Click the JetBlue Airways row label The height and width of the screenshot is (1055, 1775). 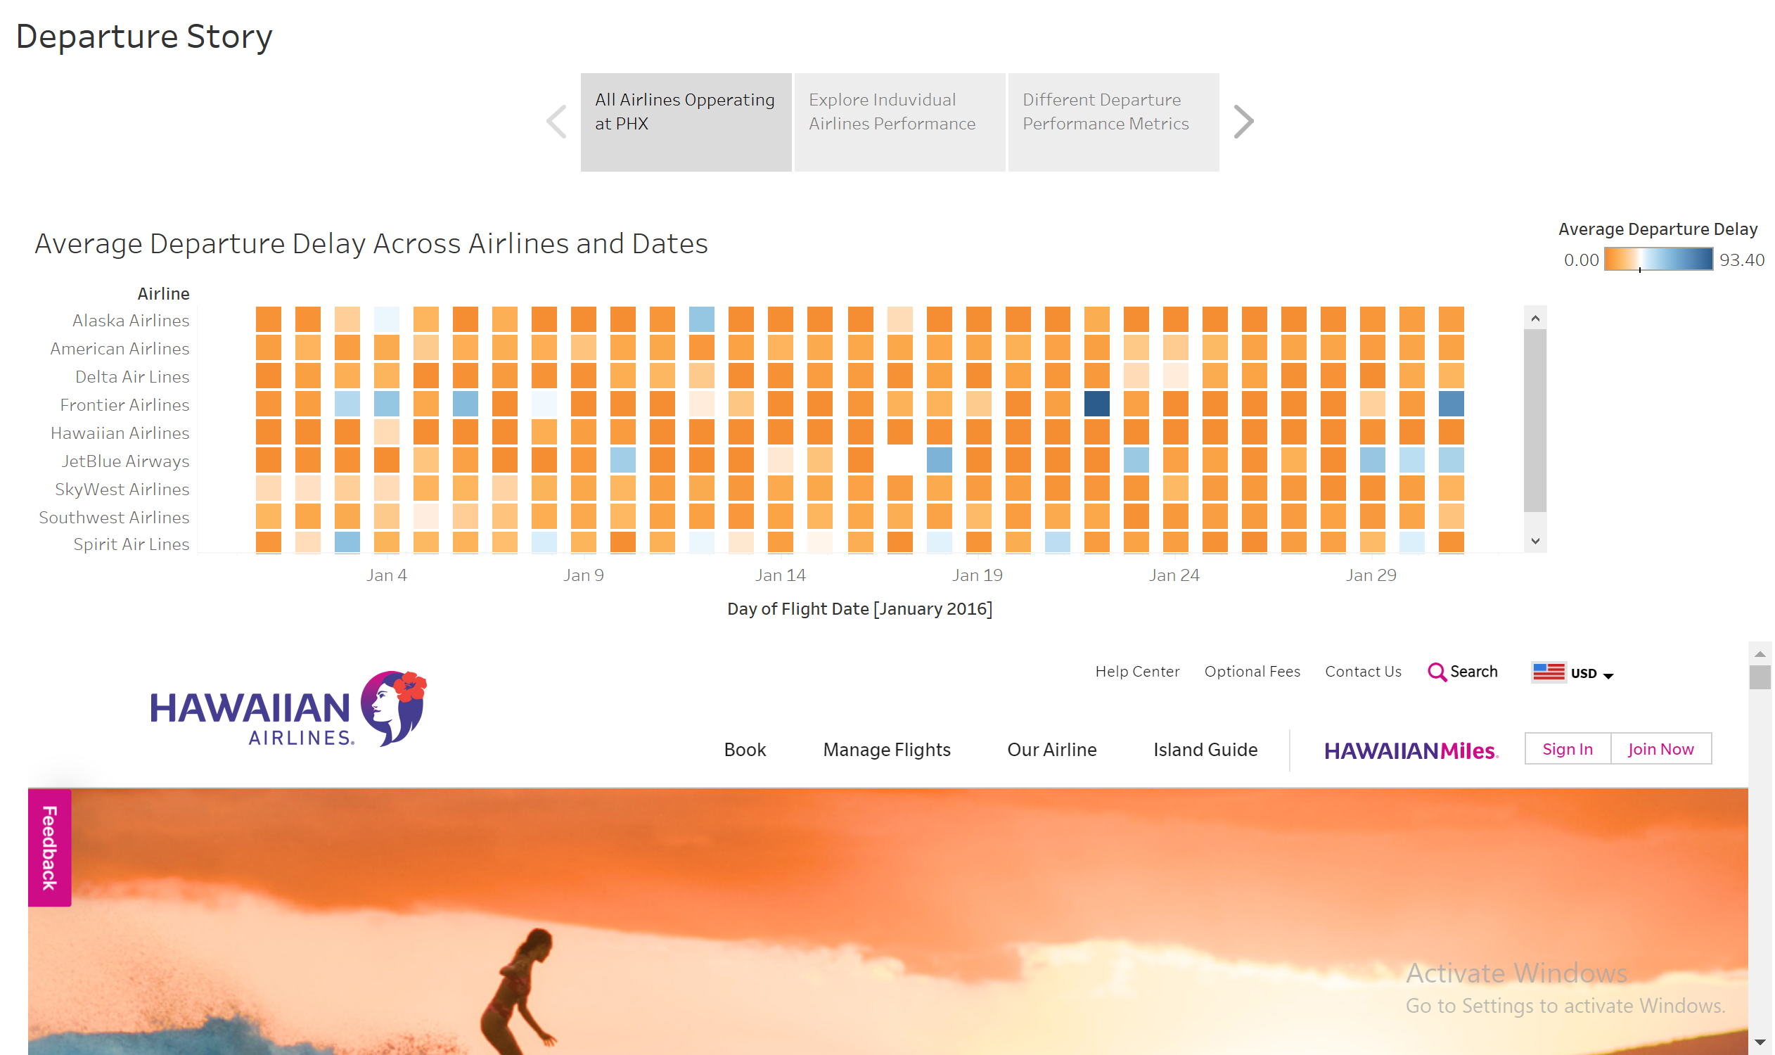(x=125, y=461)
